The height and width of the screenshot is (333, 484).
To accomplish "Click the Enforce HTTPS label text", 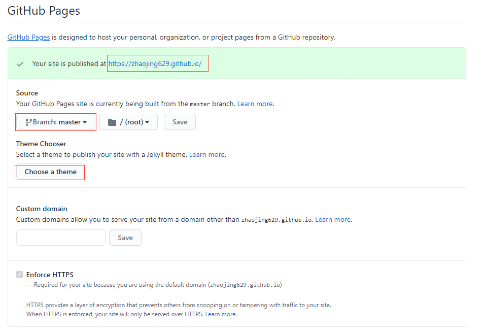I will click(x=50, y=275).
